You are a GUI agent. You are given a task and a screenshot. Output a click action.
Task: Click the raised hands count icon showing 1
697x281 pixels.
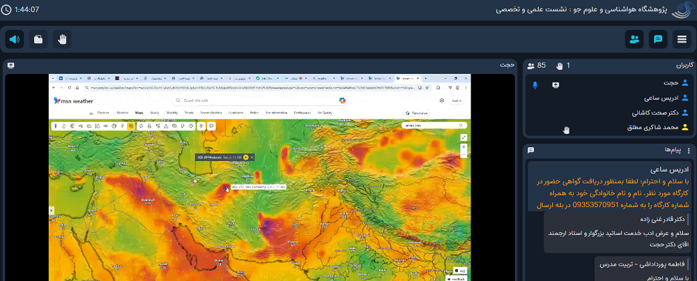tap(560, 66)
